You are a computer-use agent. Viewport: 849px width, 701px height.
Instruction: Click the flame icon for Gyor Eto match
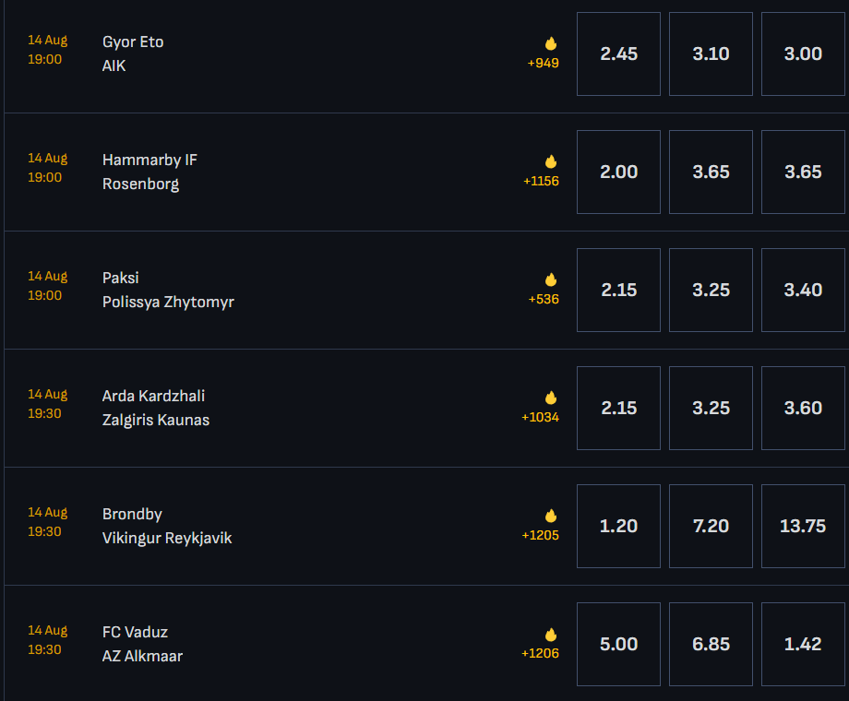[x=551, y=43]
